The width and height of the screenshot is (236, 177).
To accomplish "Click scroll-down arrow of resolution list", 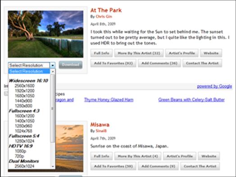I will 53,167.
